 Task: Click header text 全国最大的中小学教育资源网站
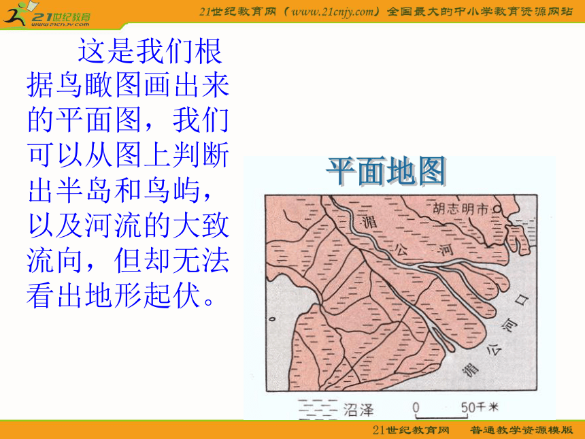point(480,12)
